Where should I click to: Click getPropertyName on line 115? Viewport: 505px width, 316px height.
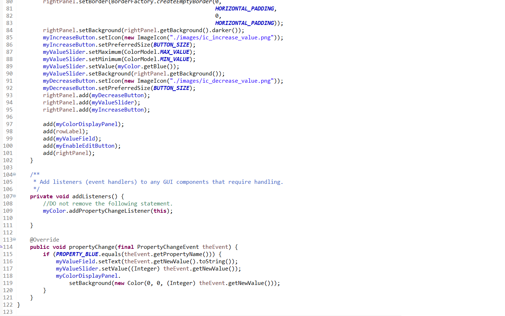click(x=178, y=254)
